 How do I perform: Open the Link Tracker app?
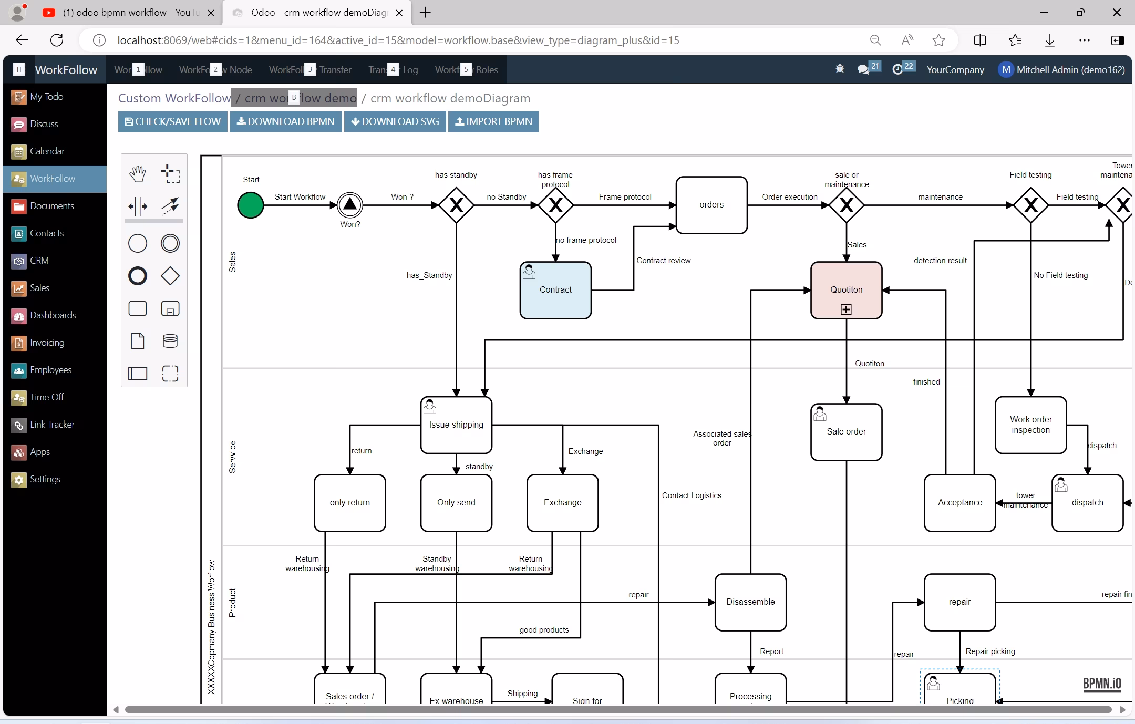click(x=55, y=425)
